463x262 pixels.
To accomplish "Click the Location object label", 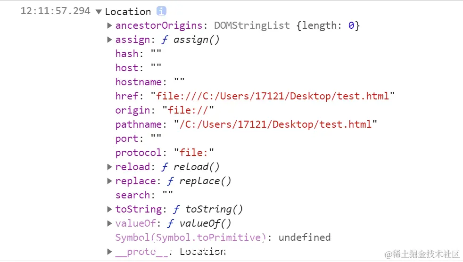I will [x=128, y=12].
